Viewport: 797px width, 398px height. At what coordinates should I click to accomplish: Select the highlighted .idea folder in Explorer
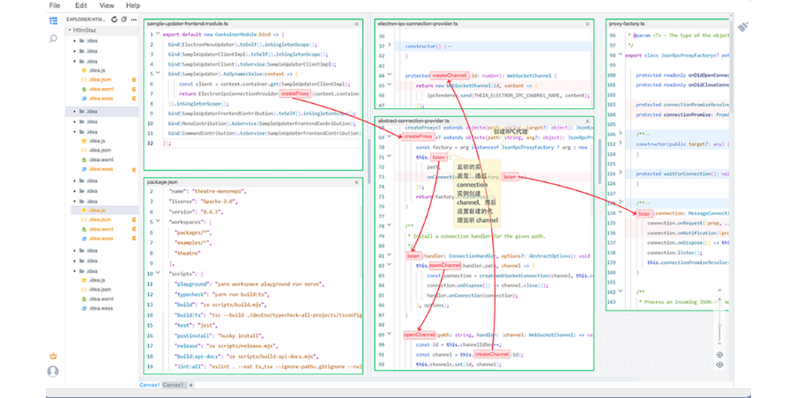click(x=93, y=112)
